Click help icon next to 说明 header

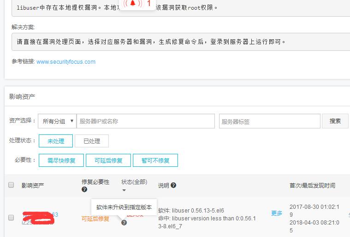tap(173, 185)
